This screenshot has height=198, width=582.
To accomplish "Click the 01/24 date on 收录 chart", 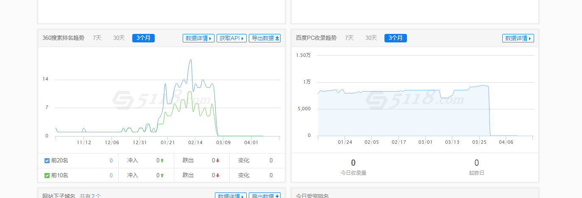I will click(x=345, y=142).
